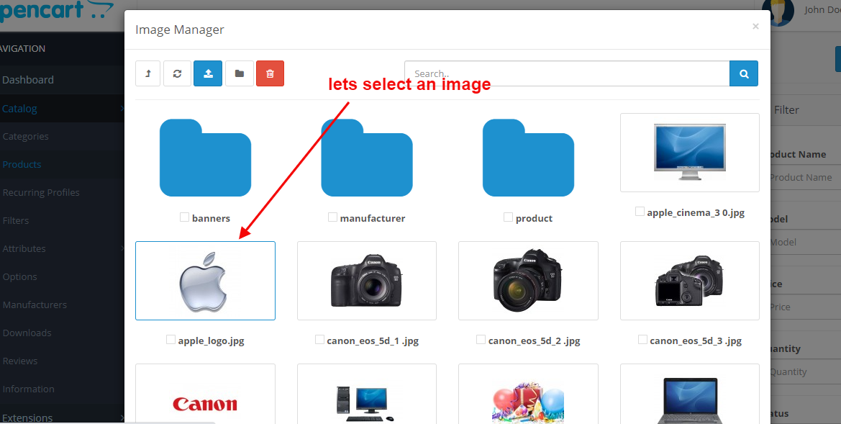The height and width of the screenshot is (424, 841).
Task: Select the canon_eos_5d_3 camera thumbnail
Action: click(x=690, y=281)
